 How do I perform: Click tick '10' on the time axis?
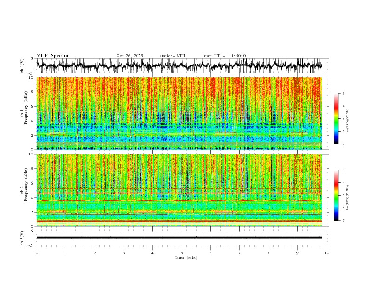coord(327,253)
